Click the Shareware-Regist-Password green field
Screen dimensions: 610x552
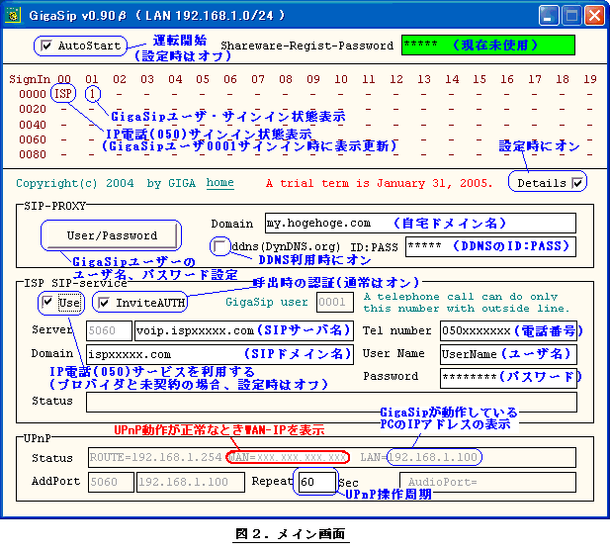coord(488,46)
